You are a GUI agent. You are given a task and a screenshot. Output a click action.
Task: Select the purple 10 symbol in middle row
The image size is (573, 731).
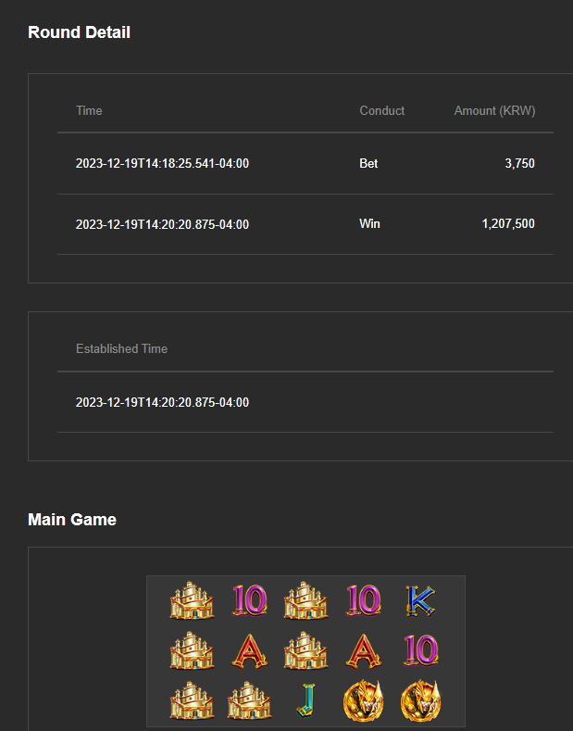pyautogui.click(x=420, y=649)
